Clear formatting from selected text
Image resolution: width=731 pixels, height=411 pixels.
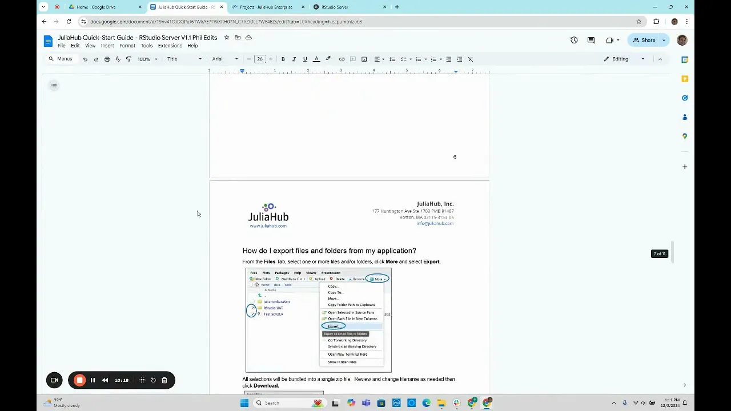coord(471,59)
